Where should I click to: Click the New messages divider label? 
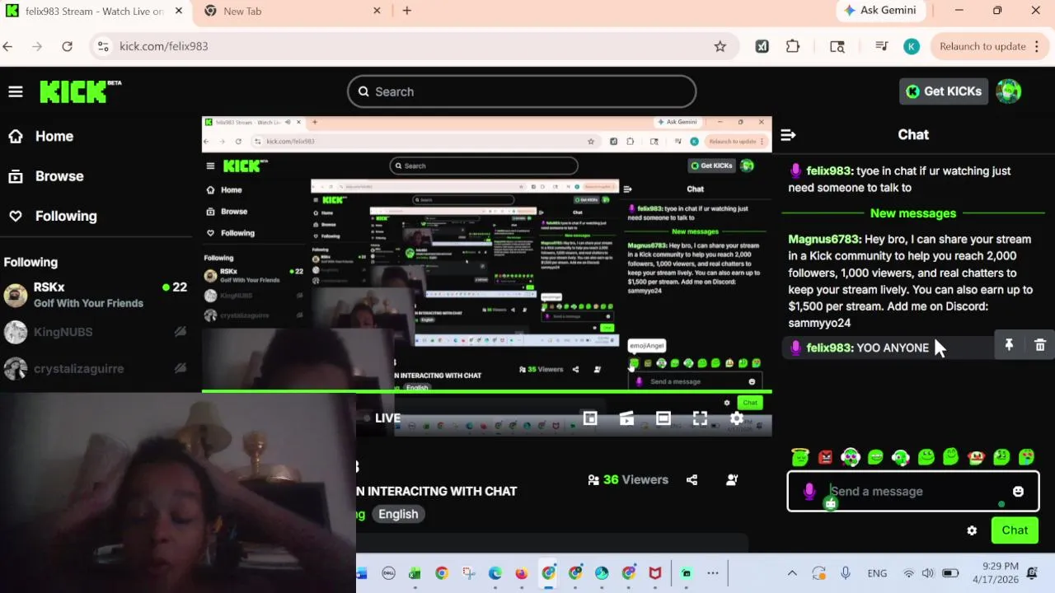tap(913, 213)
